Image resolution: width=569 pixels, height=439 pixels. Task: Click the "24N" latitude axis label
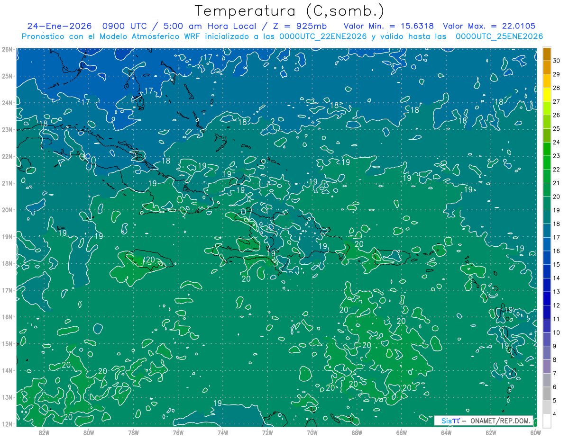(7, 103)
